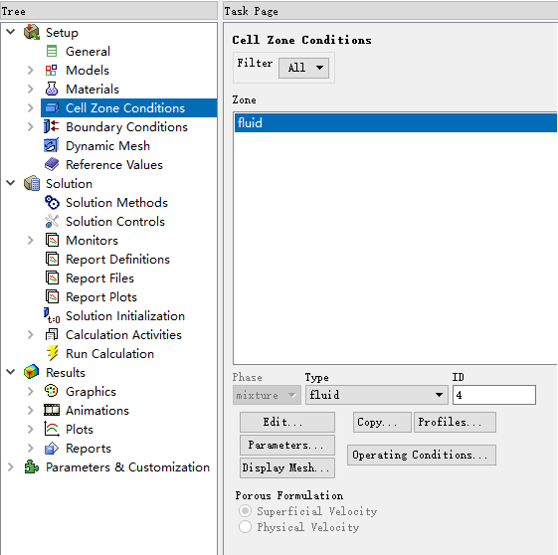Expand the Graphics tree node
Image resolution: width=558 pixels, height=555 pixels.
coord(31,391)
